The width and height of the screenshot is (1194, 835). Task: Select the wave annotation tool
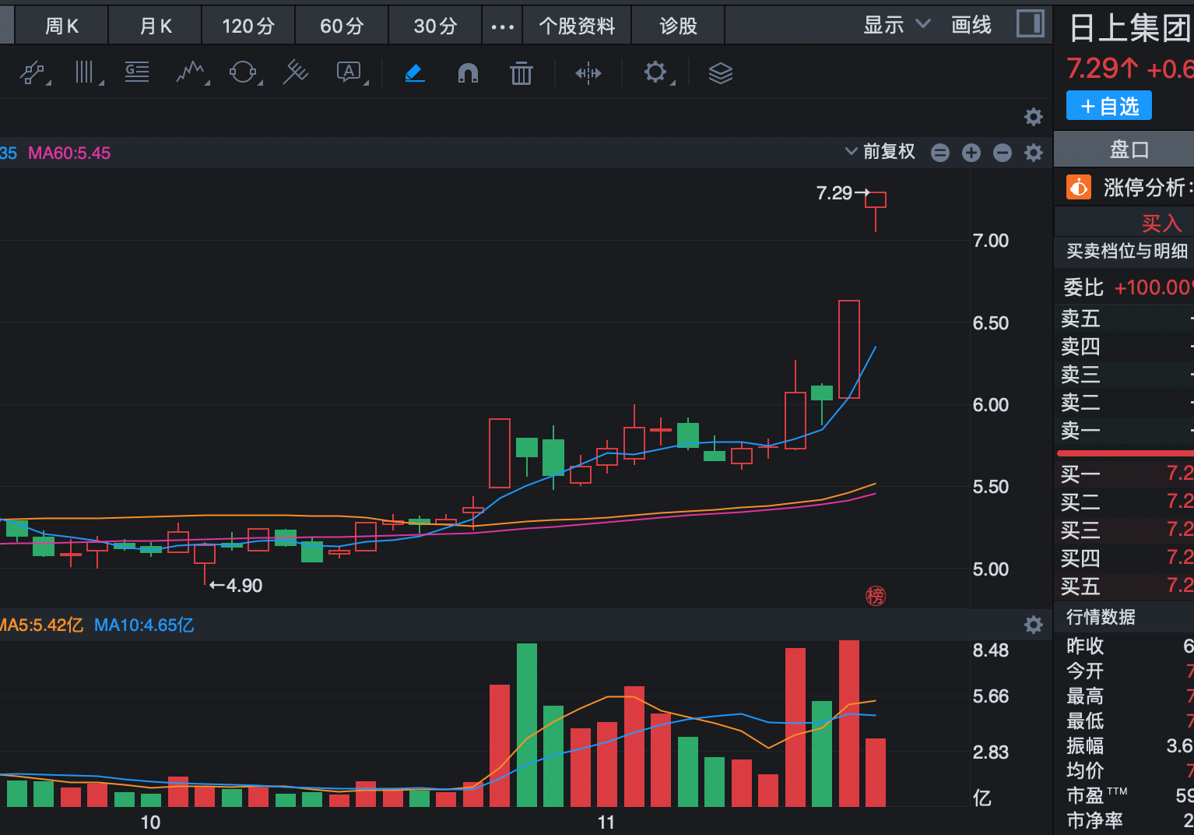(x=191, y=72)
